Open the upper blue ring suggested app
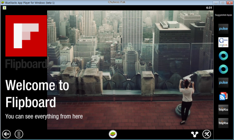 click(x=223, y=56)
